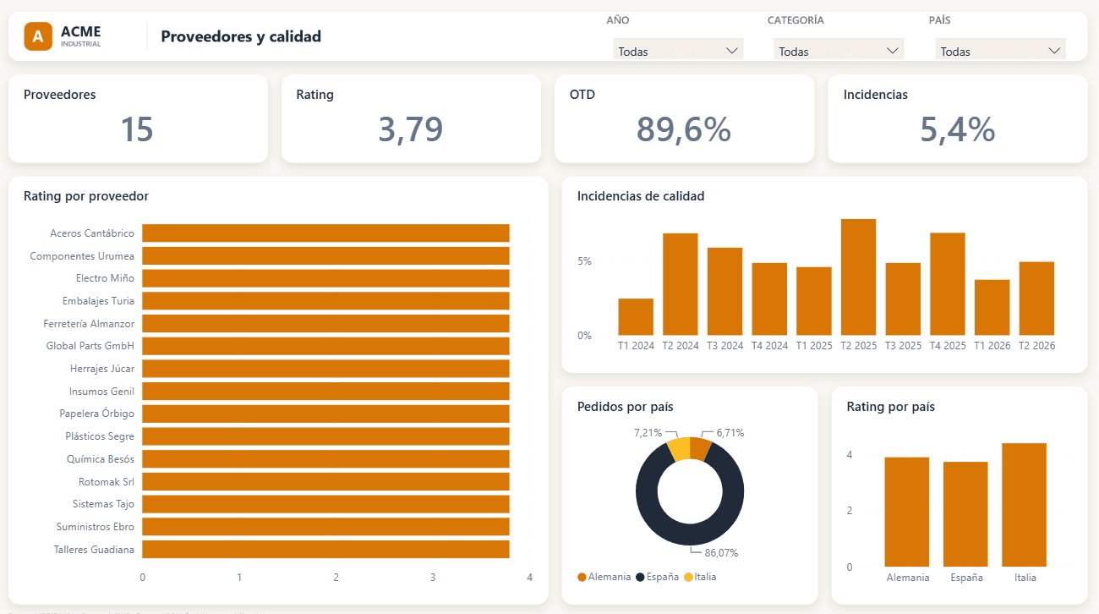Click the Alemania orange donut segment
Screen dimensions: 1099x614
click(701, 449)
